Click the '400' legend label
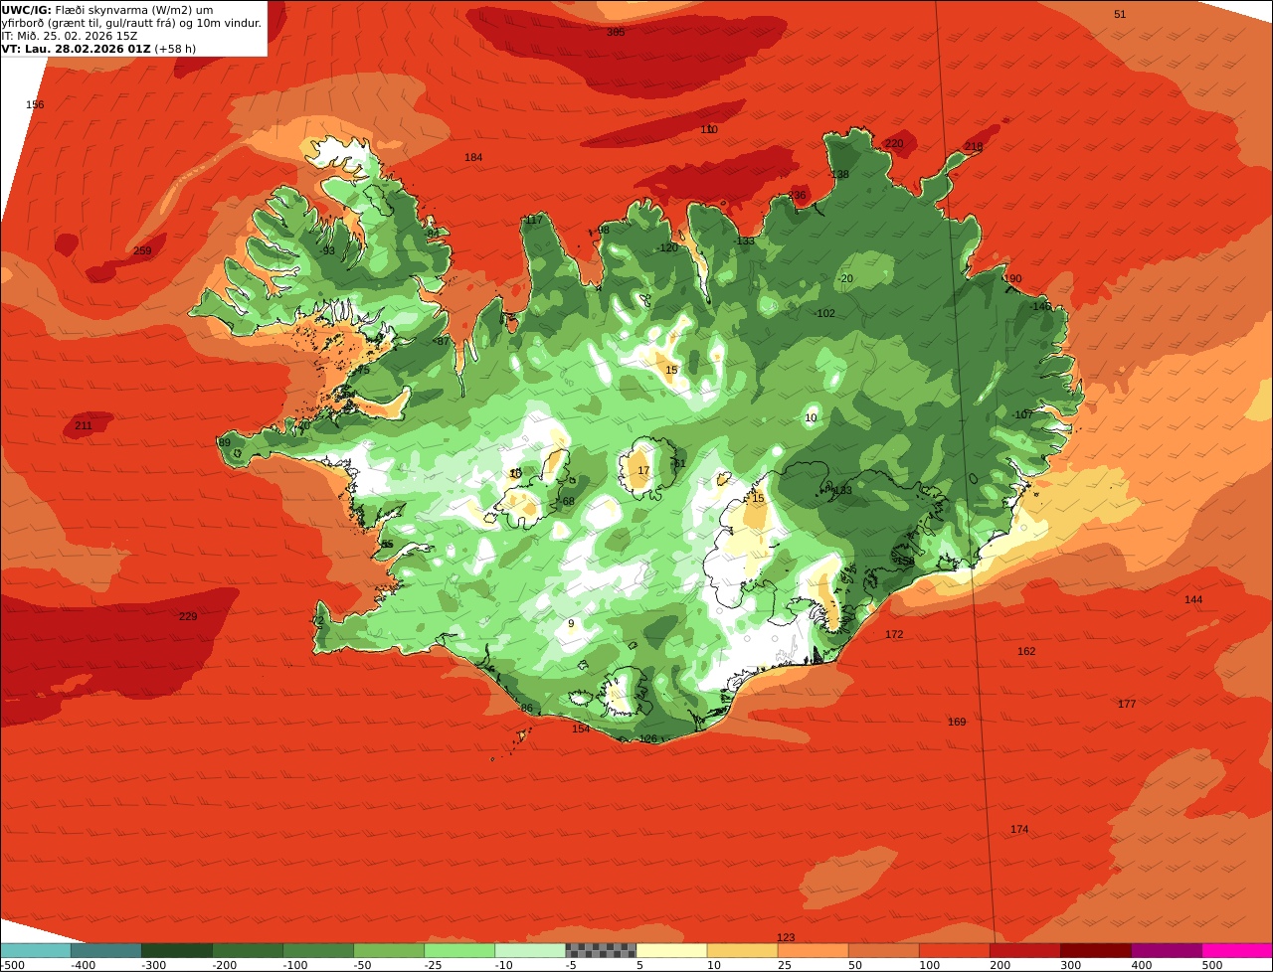Screen dimensions: 1273x972 [1141, 965]
